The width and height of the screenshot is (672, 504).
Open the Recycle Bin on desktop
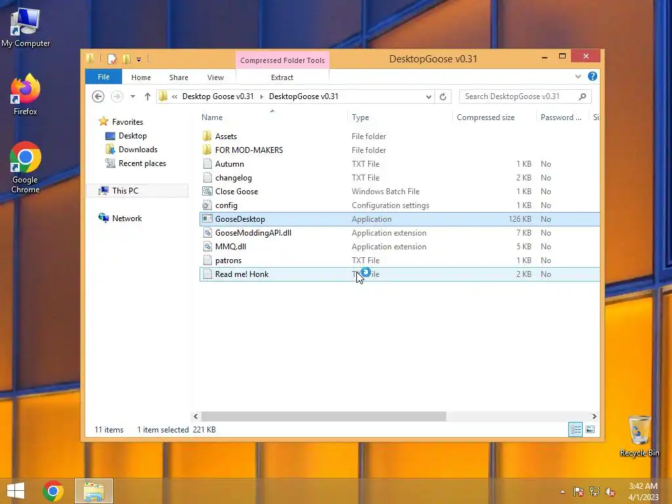point(639,436)
